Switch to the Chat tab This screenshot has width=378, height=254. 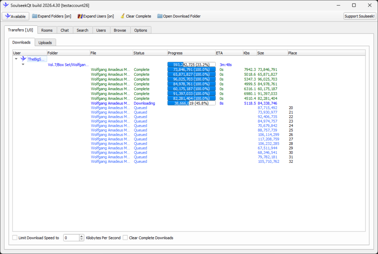click(65, 30)
